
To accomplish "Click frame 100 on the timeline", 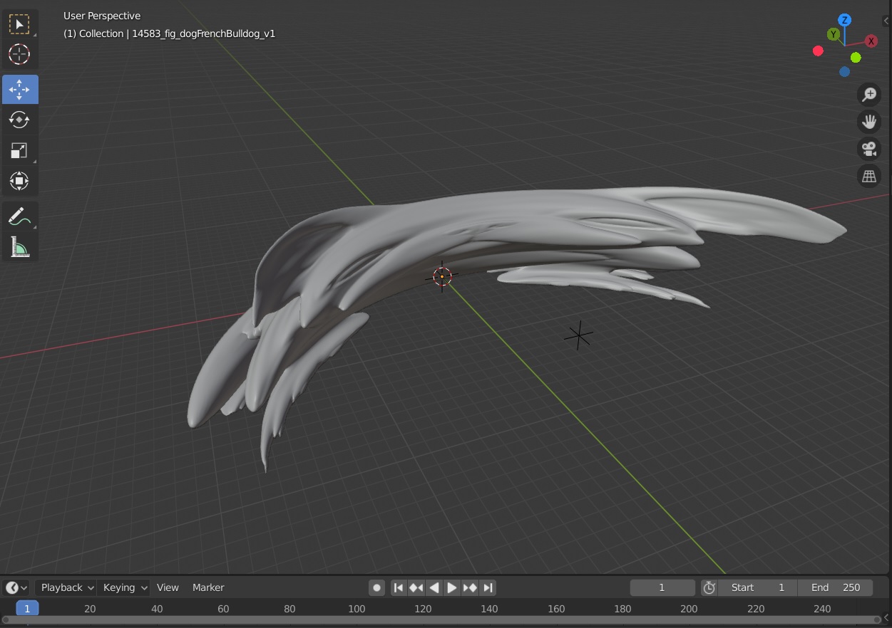I will tap(357, 608).
